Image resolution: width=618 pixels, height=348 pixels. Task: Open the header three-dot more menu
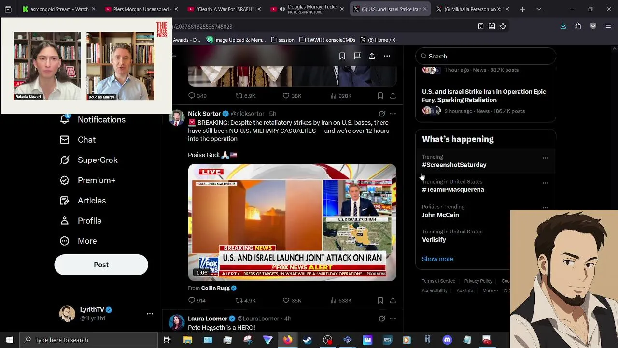[387, 56]
